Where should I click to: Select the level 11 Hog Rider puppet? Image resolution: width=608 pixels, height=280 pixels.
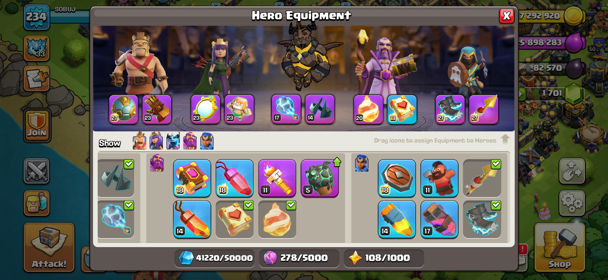pos(439,178)
